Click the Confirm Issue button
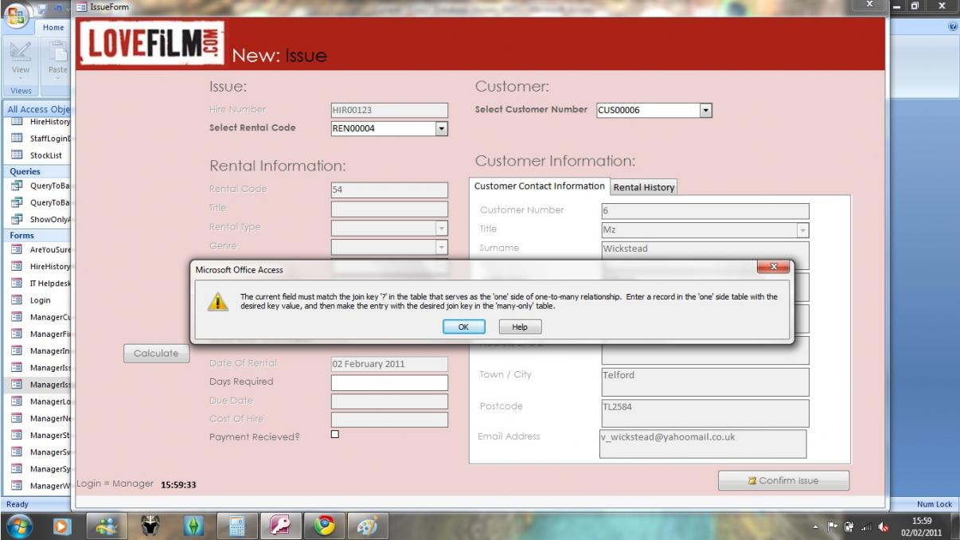 783,480
